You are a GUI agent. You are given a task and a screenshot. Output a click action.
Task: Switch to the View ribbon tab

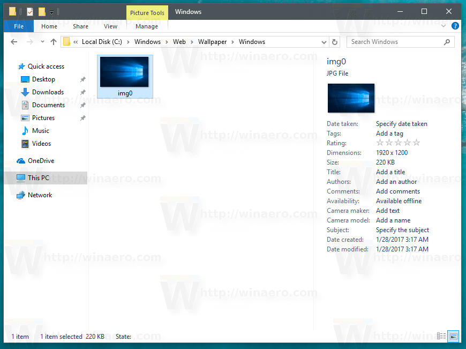[110, 26]
